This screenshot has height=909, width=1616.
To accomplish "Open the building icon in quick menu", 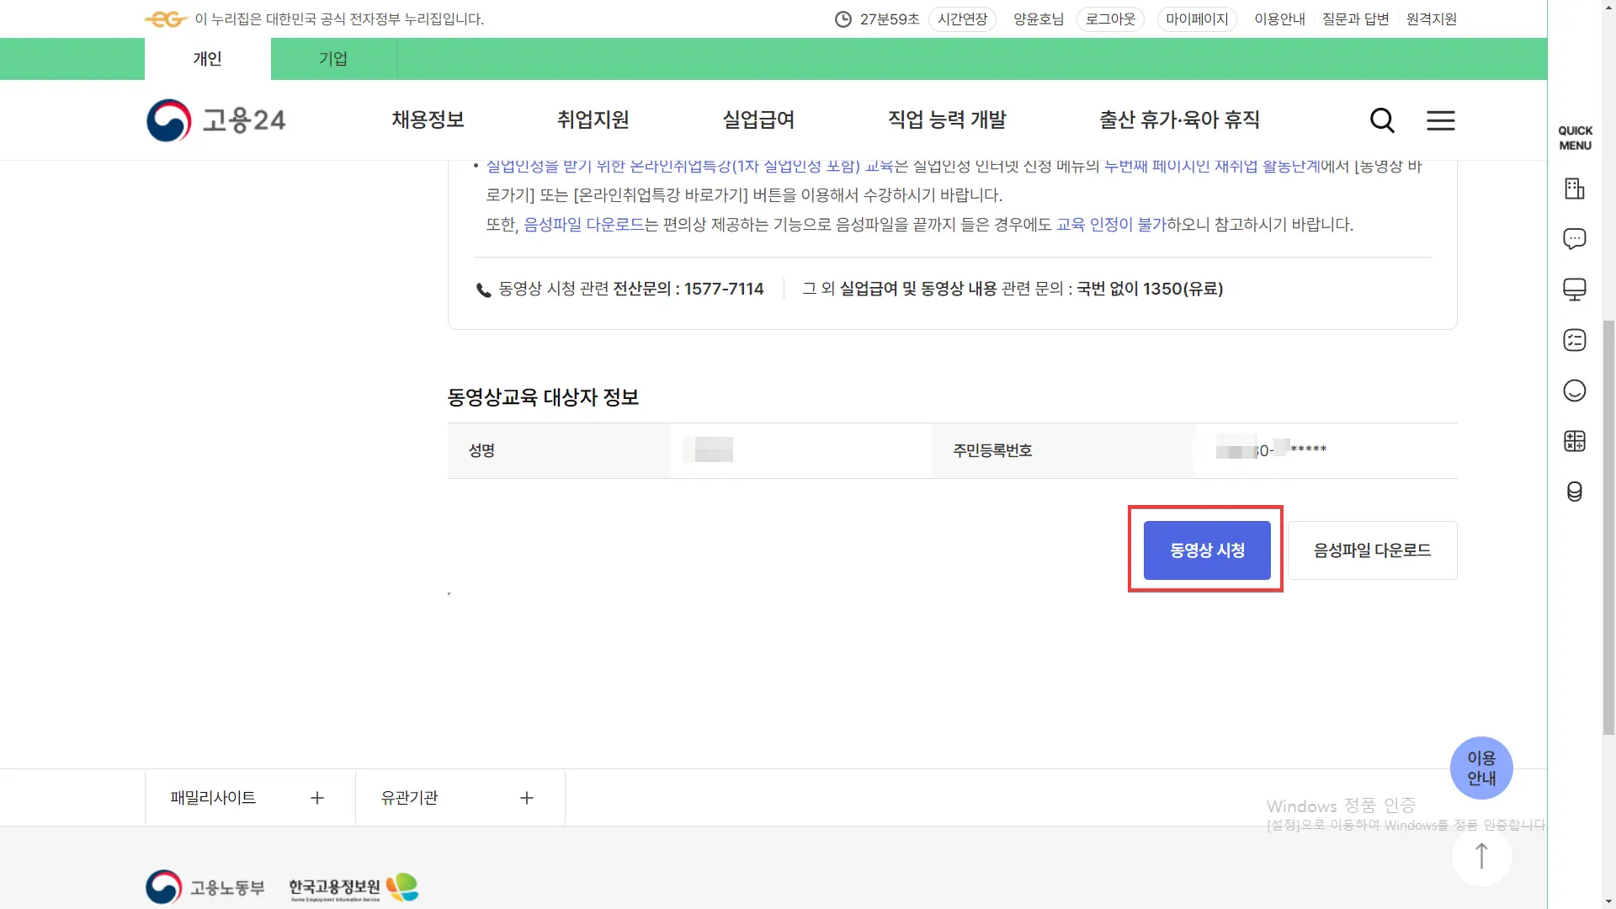I will tap(1574, 189).
